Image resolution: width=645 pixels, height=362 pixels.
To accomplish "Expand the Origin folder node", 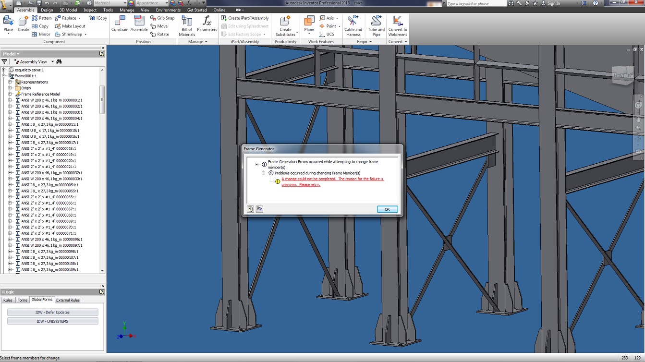I will [10, 88].
